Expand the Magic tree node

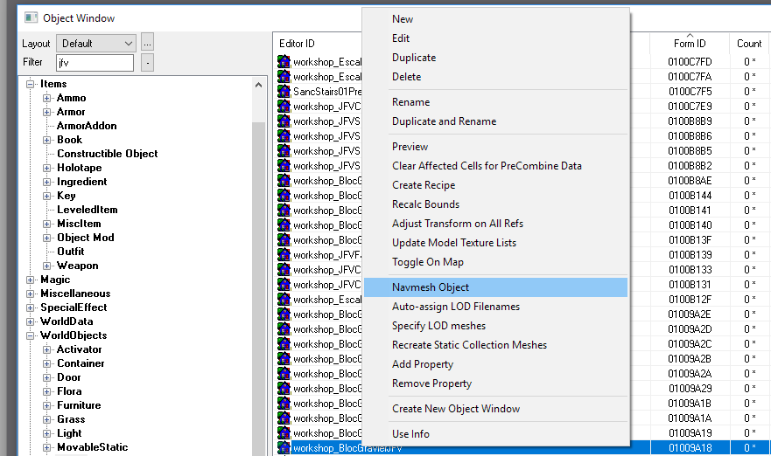point(32,280)
